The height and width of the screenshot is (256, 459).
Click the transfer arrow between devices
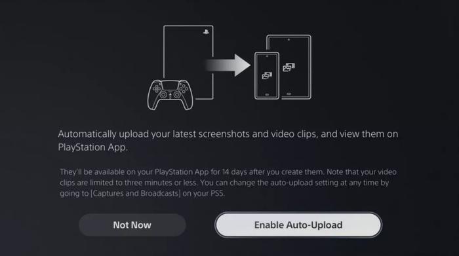pos(228,65)
